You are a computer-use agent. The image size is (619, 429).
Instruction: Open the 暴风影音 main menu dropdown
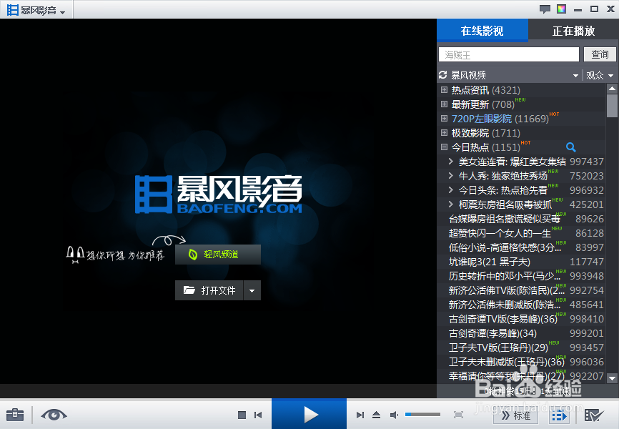[x=36, y=10]
